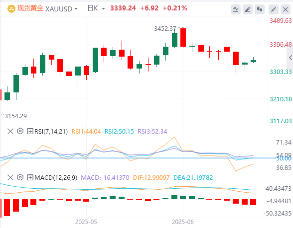Switch chart type with candlestick icon

coord(260,9)
